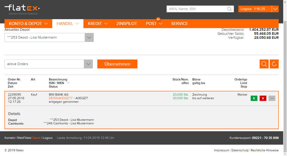The width and height of the screenshot is (287, 156).
Task: Click the refresh orders icon button
Action: point(274,64)
